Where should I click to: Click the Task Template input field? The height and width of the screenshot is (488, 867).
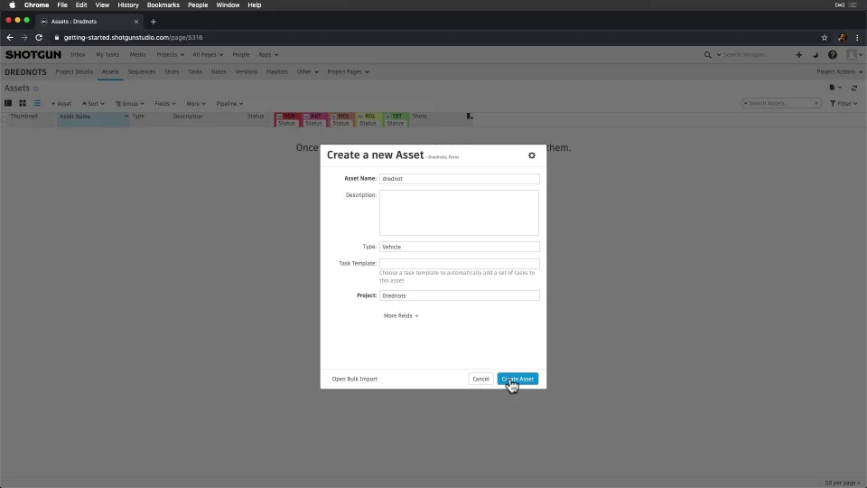(459, 263)
